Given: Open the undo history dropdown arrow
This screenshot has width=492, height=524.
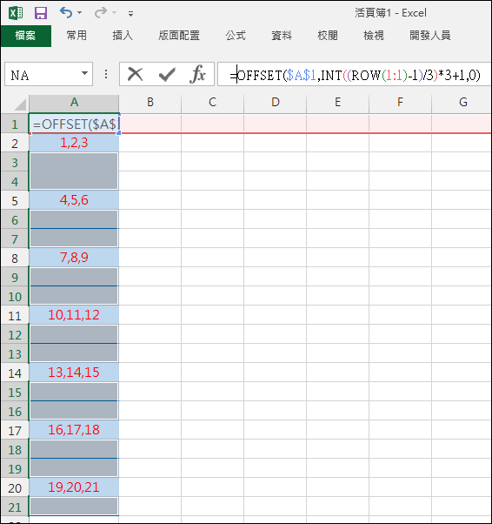Looking at the screenshot, I should 79,13.
